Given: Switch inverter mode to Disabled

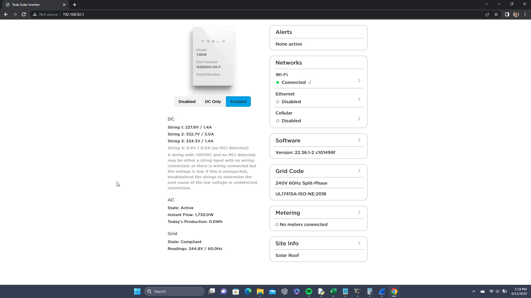Looking at the screenshot, I should 187,102.
